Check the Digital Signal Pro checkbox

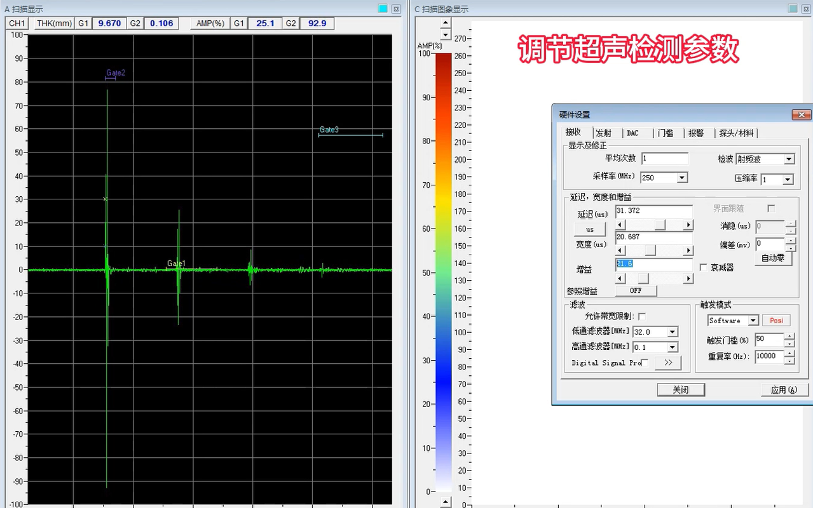tap(645, 363)
